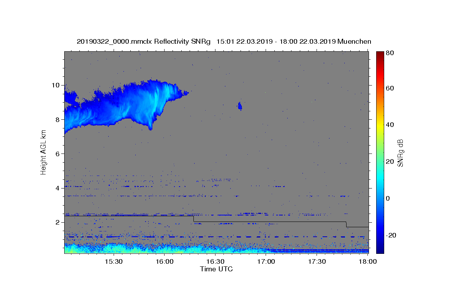Select the 15:30 time tick label
456x304 pixels.
(114, 261)
